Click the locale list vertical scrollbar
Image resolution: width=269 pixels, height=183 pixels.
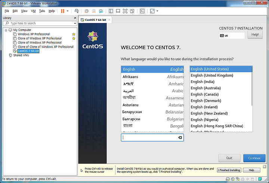pos(252,86)
